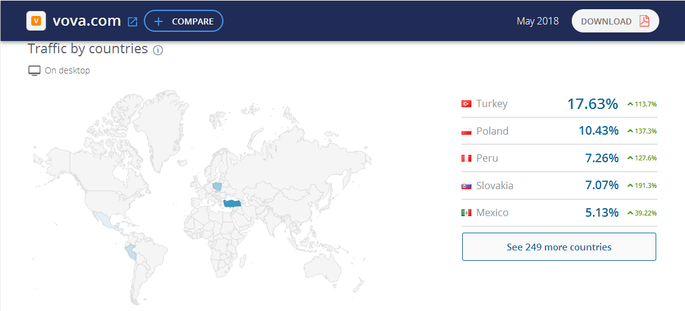Click the 191.3% growth indicator
The height and width of the screenshot is (311, 685).
pyautogui.click(x=642, y=185)
